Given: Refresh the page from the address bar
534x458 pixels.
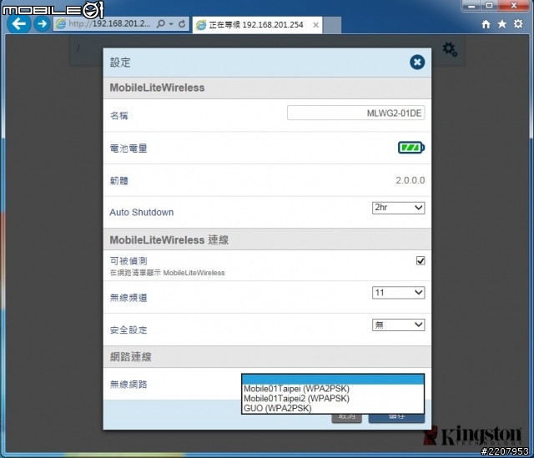Looking at the screenshot, I should [182, 24].
